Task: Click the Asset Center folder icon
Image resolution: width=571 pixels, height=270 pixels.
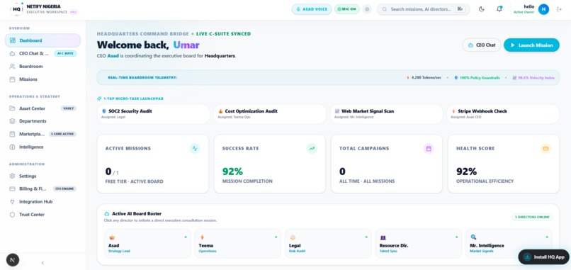Action: click(x=12, y=108)
